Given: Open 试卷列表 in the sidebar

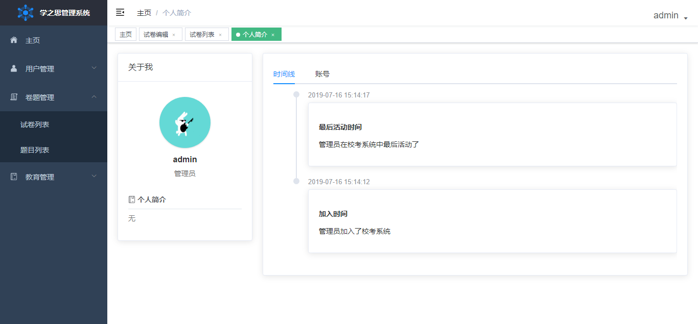Looking at the screenshot, I should pos(35,124).
